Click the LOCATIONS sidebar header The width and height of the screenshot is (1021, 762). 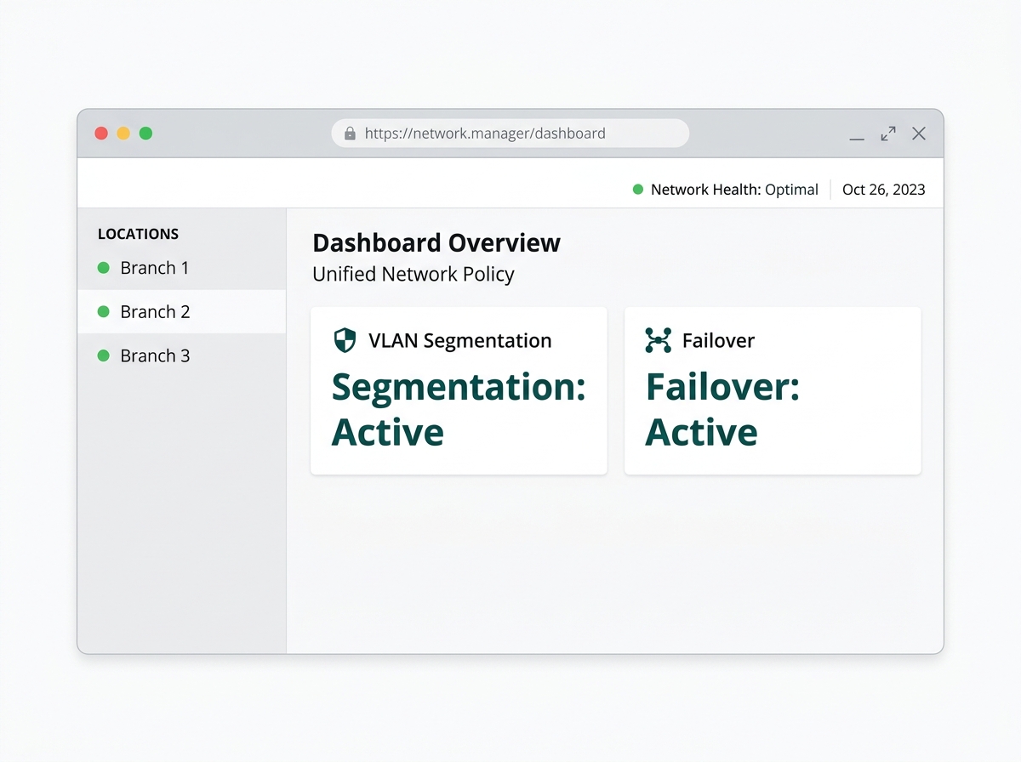tap(139, 234)
